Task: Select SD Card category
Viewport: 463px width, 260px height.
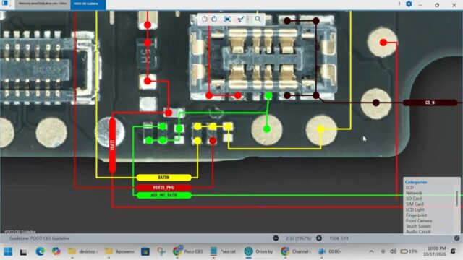Action: pyautogui.click(x=414, y=199)
